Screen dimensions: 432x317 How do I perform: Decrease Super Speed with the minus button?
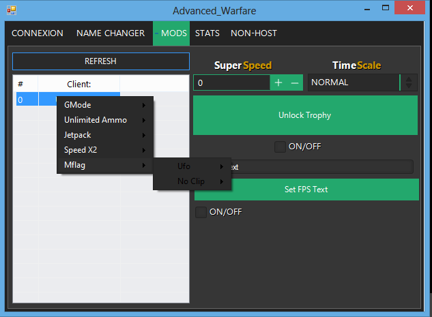(295, 82)
